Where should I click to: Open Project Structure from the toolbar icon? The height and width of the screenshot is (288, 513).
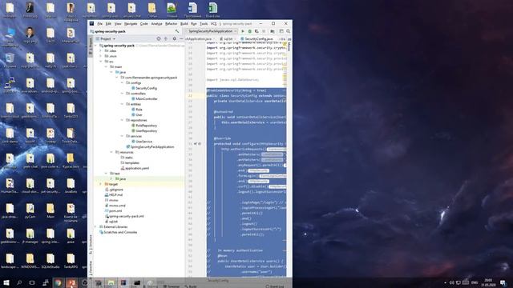tap(273, 31)
